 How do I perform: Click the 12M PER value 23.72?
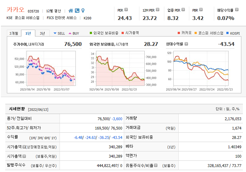[150, 18]
